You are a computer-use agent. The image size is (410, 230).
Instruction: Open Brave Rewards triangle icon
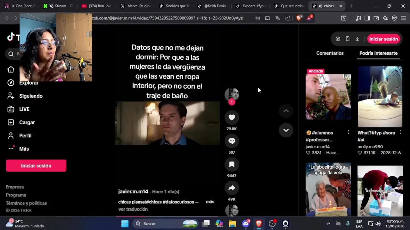[309, 18]
